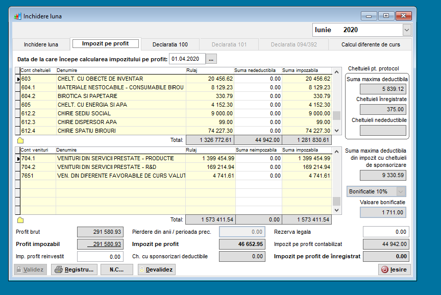Switch to Calcul diferente de curs tab
Image resolution: width=441 pixels, height=295 pixels.
pyautogui.click(x=371, y=44)
